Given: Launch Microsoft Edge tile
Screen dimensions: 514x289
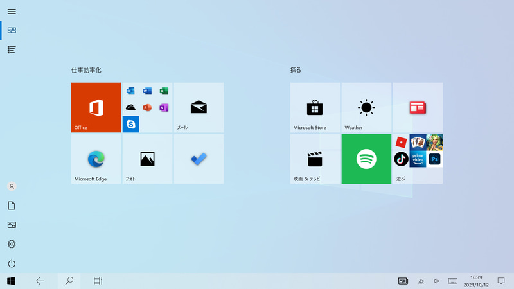Looking at the screenshot, I should tap(96, 159).
